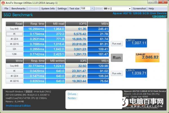Viewport: 169px width, 113px height.
Task: Click the 2,423.1 MB read cell
Action: coord(55,54)
